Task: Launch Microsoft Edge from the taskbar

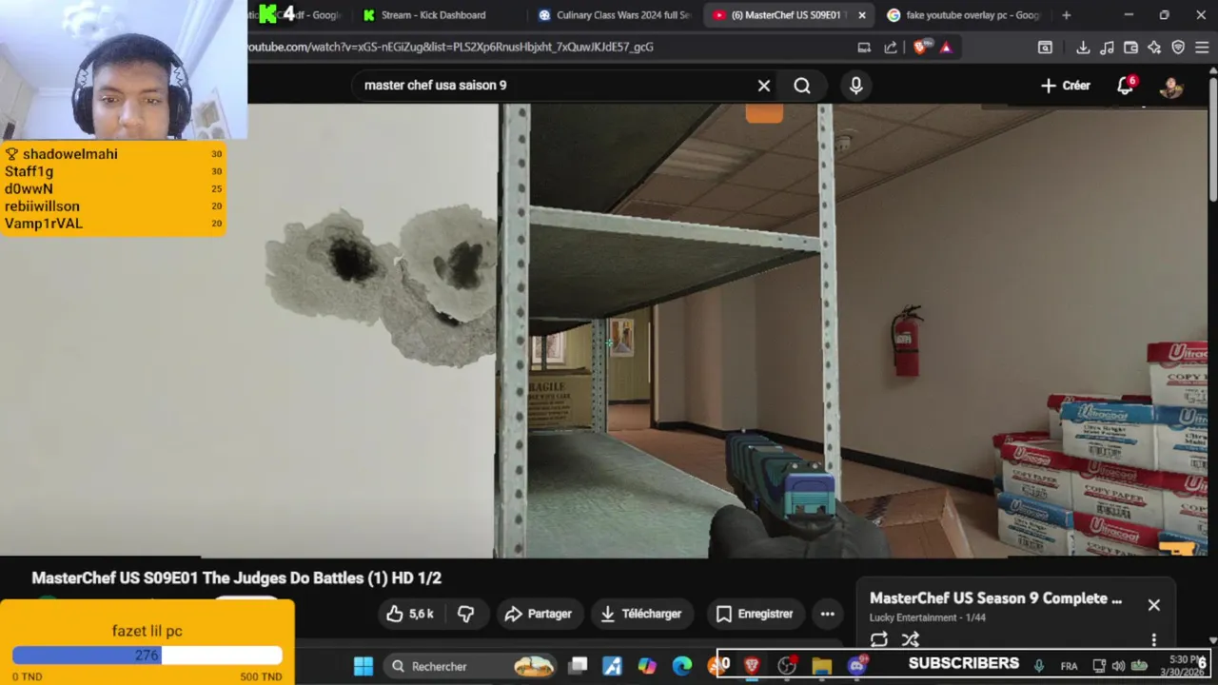Action: [682, 666]
